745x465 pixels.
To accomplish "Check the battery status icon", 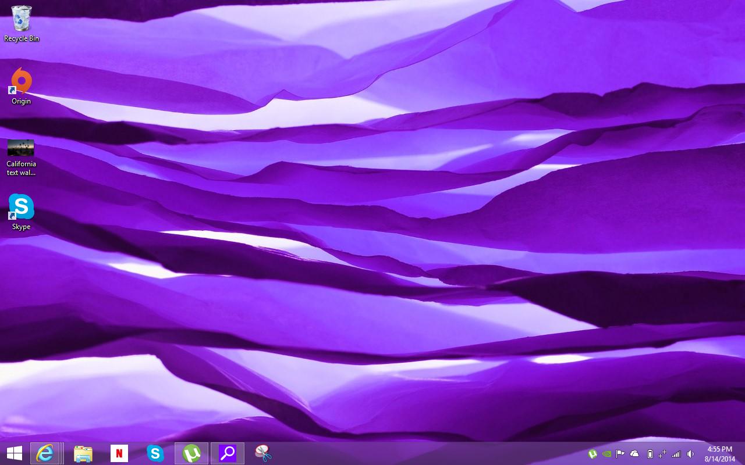I will (x=650, y=454).
